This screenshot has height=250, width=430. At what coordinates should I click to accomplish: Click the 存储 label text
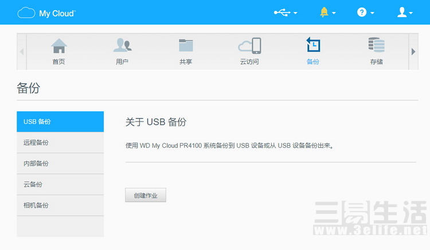coord(377,62)
